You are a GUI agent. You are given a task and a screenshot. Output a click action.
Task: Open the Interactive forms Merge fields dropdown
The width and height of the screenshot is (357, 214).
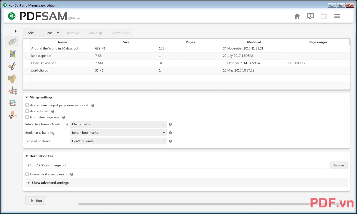pyautogui.click(x=118, y=124)
